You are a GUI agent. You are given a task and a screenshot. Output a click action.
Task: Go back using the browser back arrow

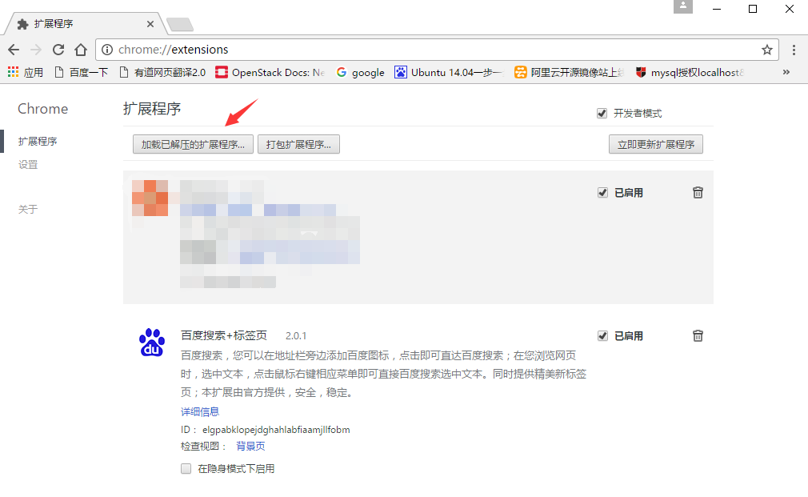[14, 50]
